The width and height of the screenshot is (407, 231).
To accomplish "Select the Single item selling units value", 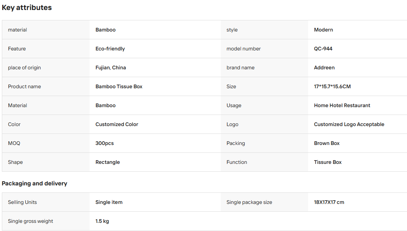I will 109,202.
